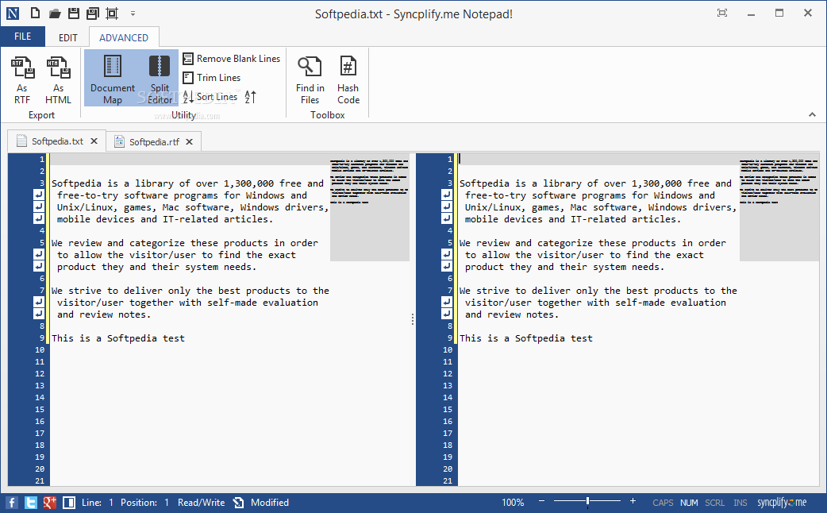Image resolution: width=827 pixels, height=513 pixels.
Task: Click the document map thumbnail in right pane
Action: click(779, 207)
